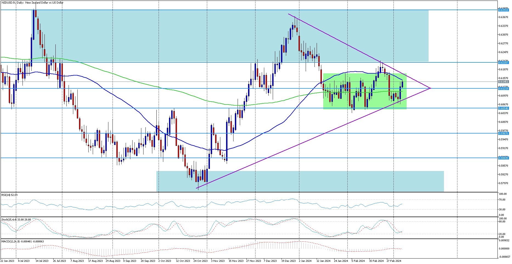
Task: Click the RSI 30.00 level label
Action: pyautogui.click(x=503, y=210)
